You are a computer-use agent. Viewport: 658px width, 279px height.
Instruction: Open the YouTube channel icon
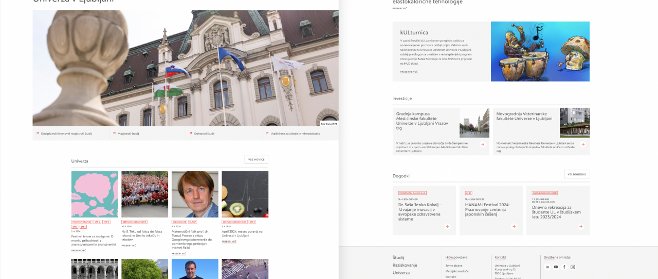556,267
